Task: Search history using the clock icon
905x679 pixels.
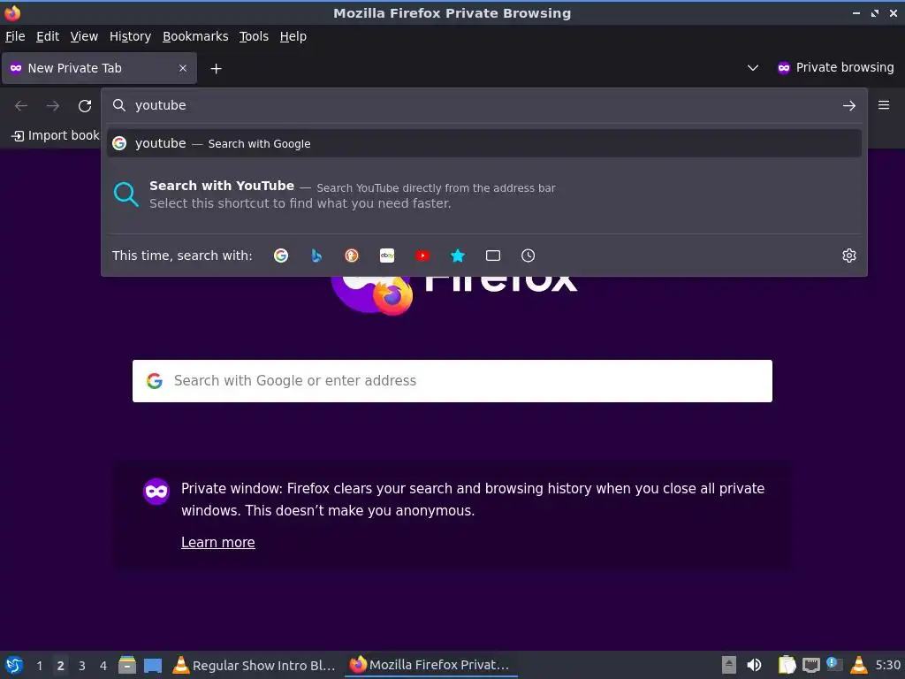Action: [x=529, y=256]
